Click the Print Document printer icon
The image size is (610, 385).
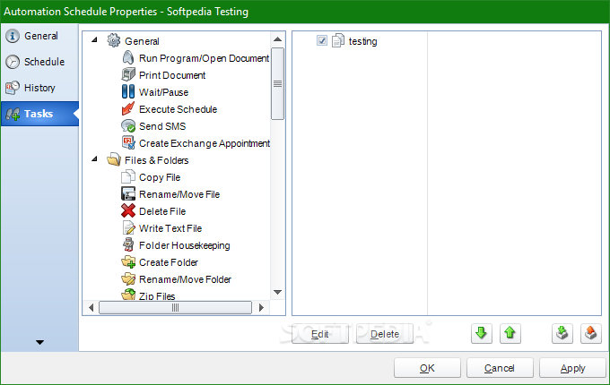tap(128, 74)
